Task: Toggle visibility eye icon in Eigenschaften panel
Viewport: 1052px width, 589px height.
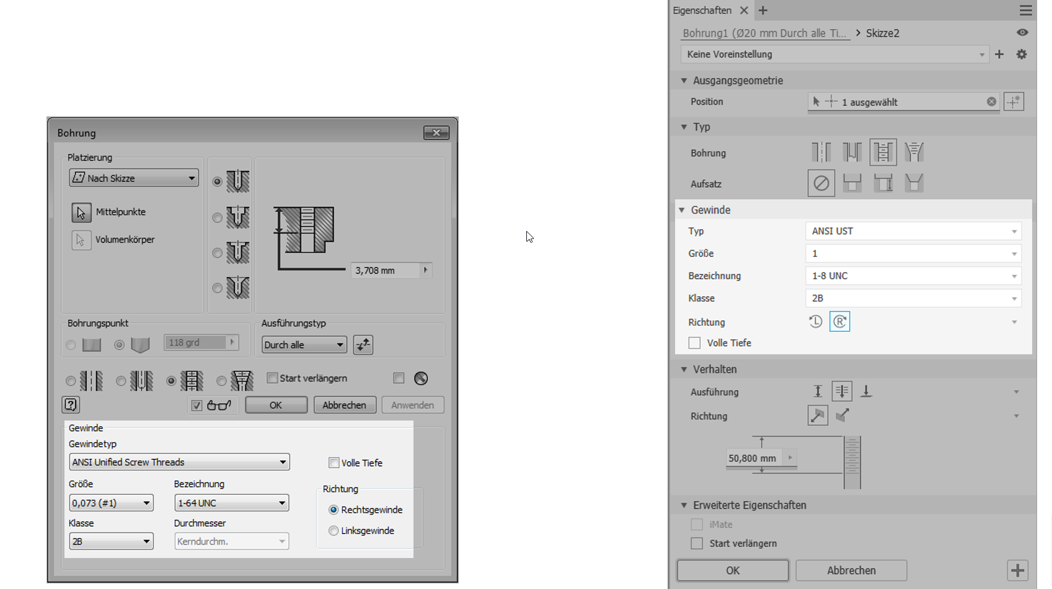Action: click(x=1022, y=33)
